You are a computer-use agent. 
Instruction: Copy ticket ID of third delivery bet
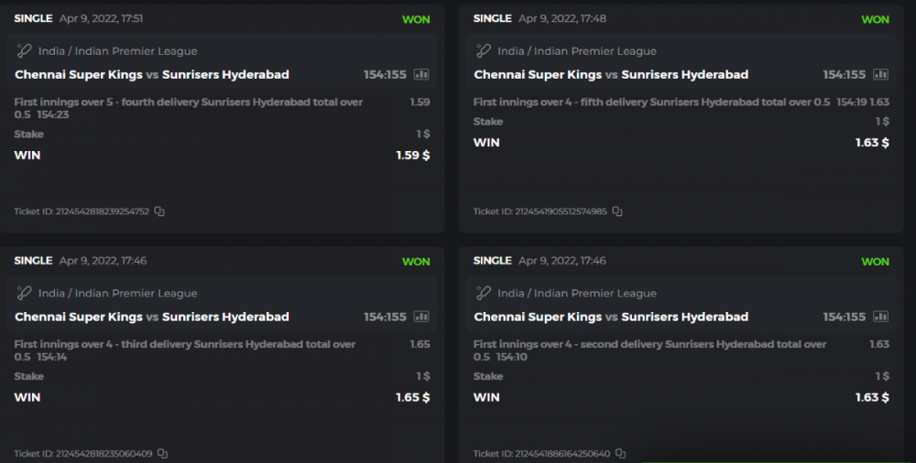162,454
